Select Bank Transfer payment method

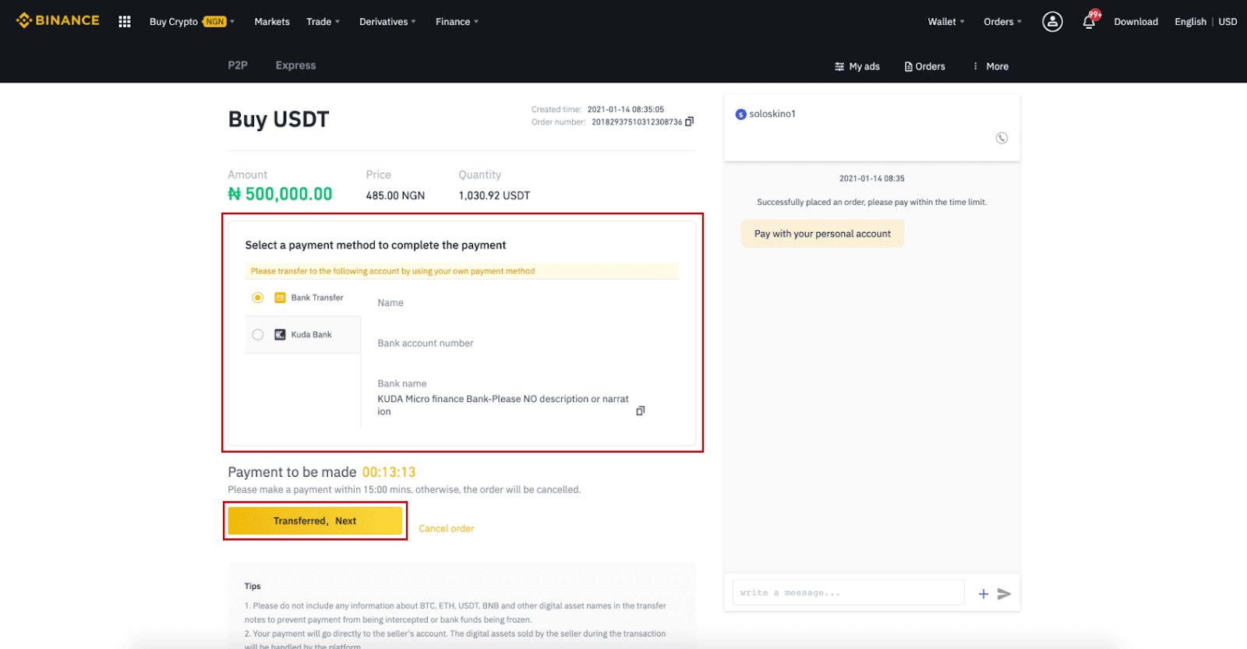click(258, 298)
